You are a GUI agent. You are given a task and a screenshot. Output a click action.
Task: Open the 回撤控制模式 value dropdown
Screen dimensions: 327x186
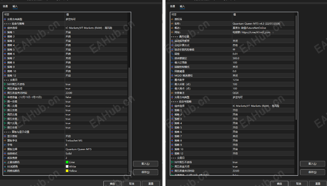point(263,67)
